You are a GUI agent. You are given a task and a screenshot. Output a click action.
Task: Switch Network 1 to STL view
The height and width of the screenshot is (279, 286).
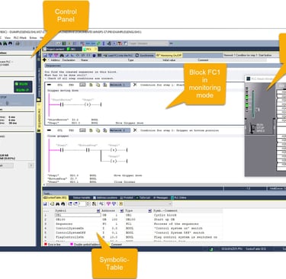click(x=59, y=85)
